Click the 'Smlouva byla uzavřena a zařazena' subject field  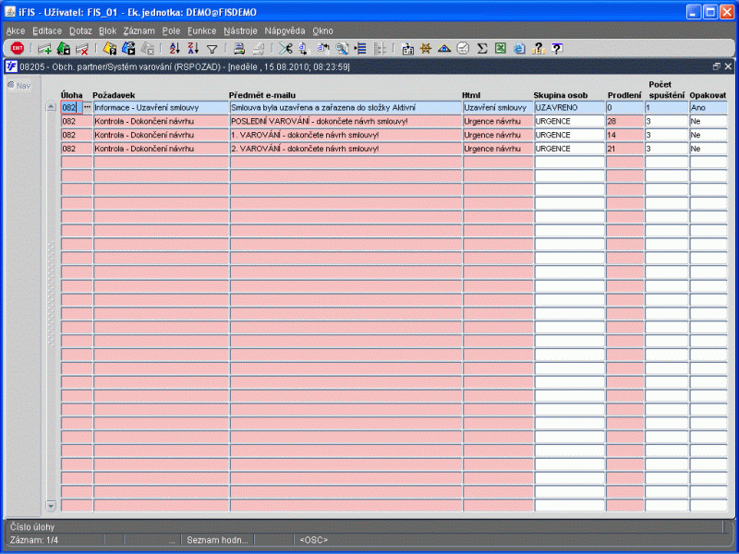point(345,107)
